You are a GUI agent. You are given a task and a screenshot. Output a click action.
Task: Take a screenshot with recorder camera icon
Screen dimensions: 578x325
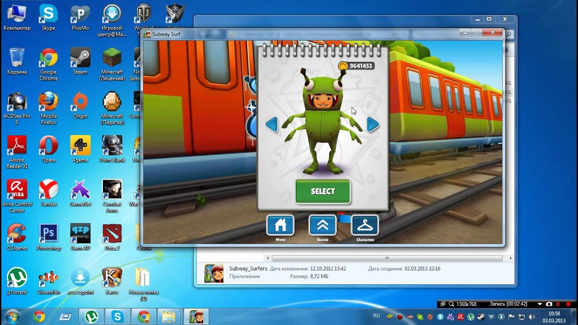point(549,304)
